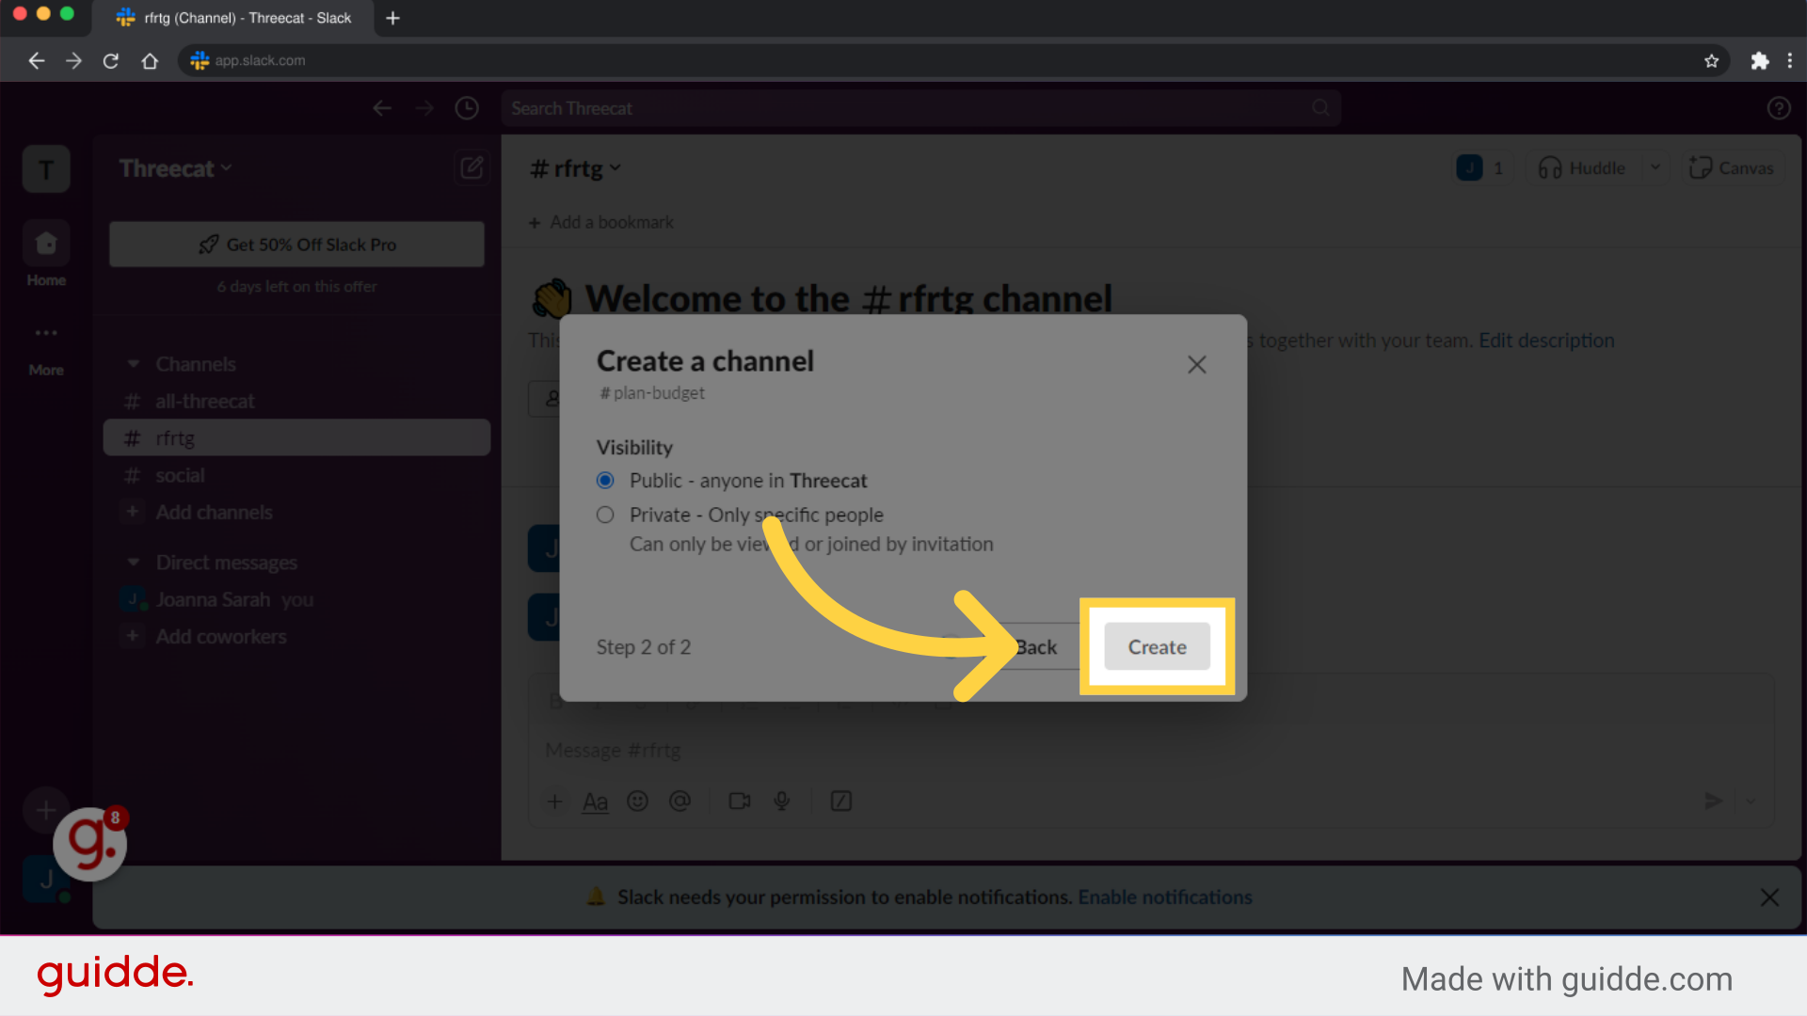Record an audio clip with the microphone icon
The image size is (1807, 1016).
tap(781, 801)
